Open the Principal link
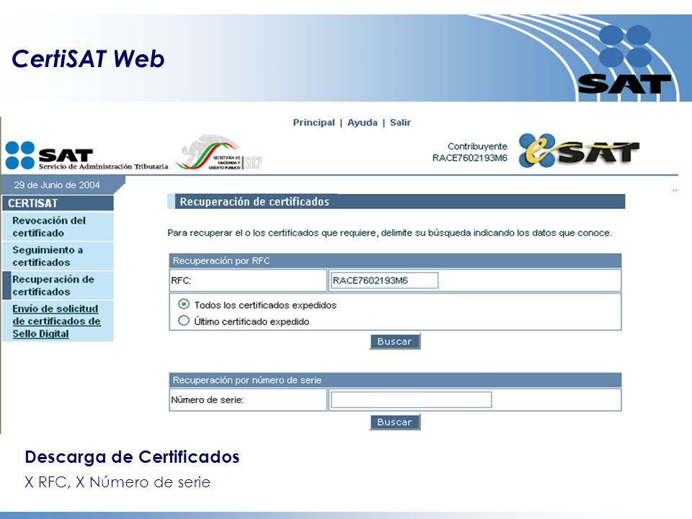This screenshot has width=692, height=519. tap(314, 123)
